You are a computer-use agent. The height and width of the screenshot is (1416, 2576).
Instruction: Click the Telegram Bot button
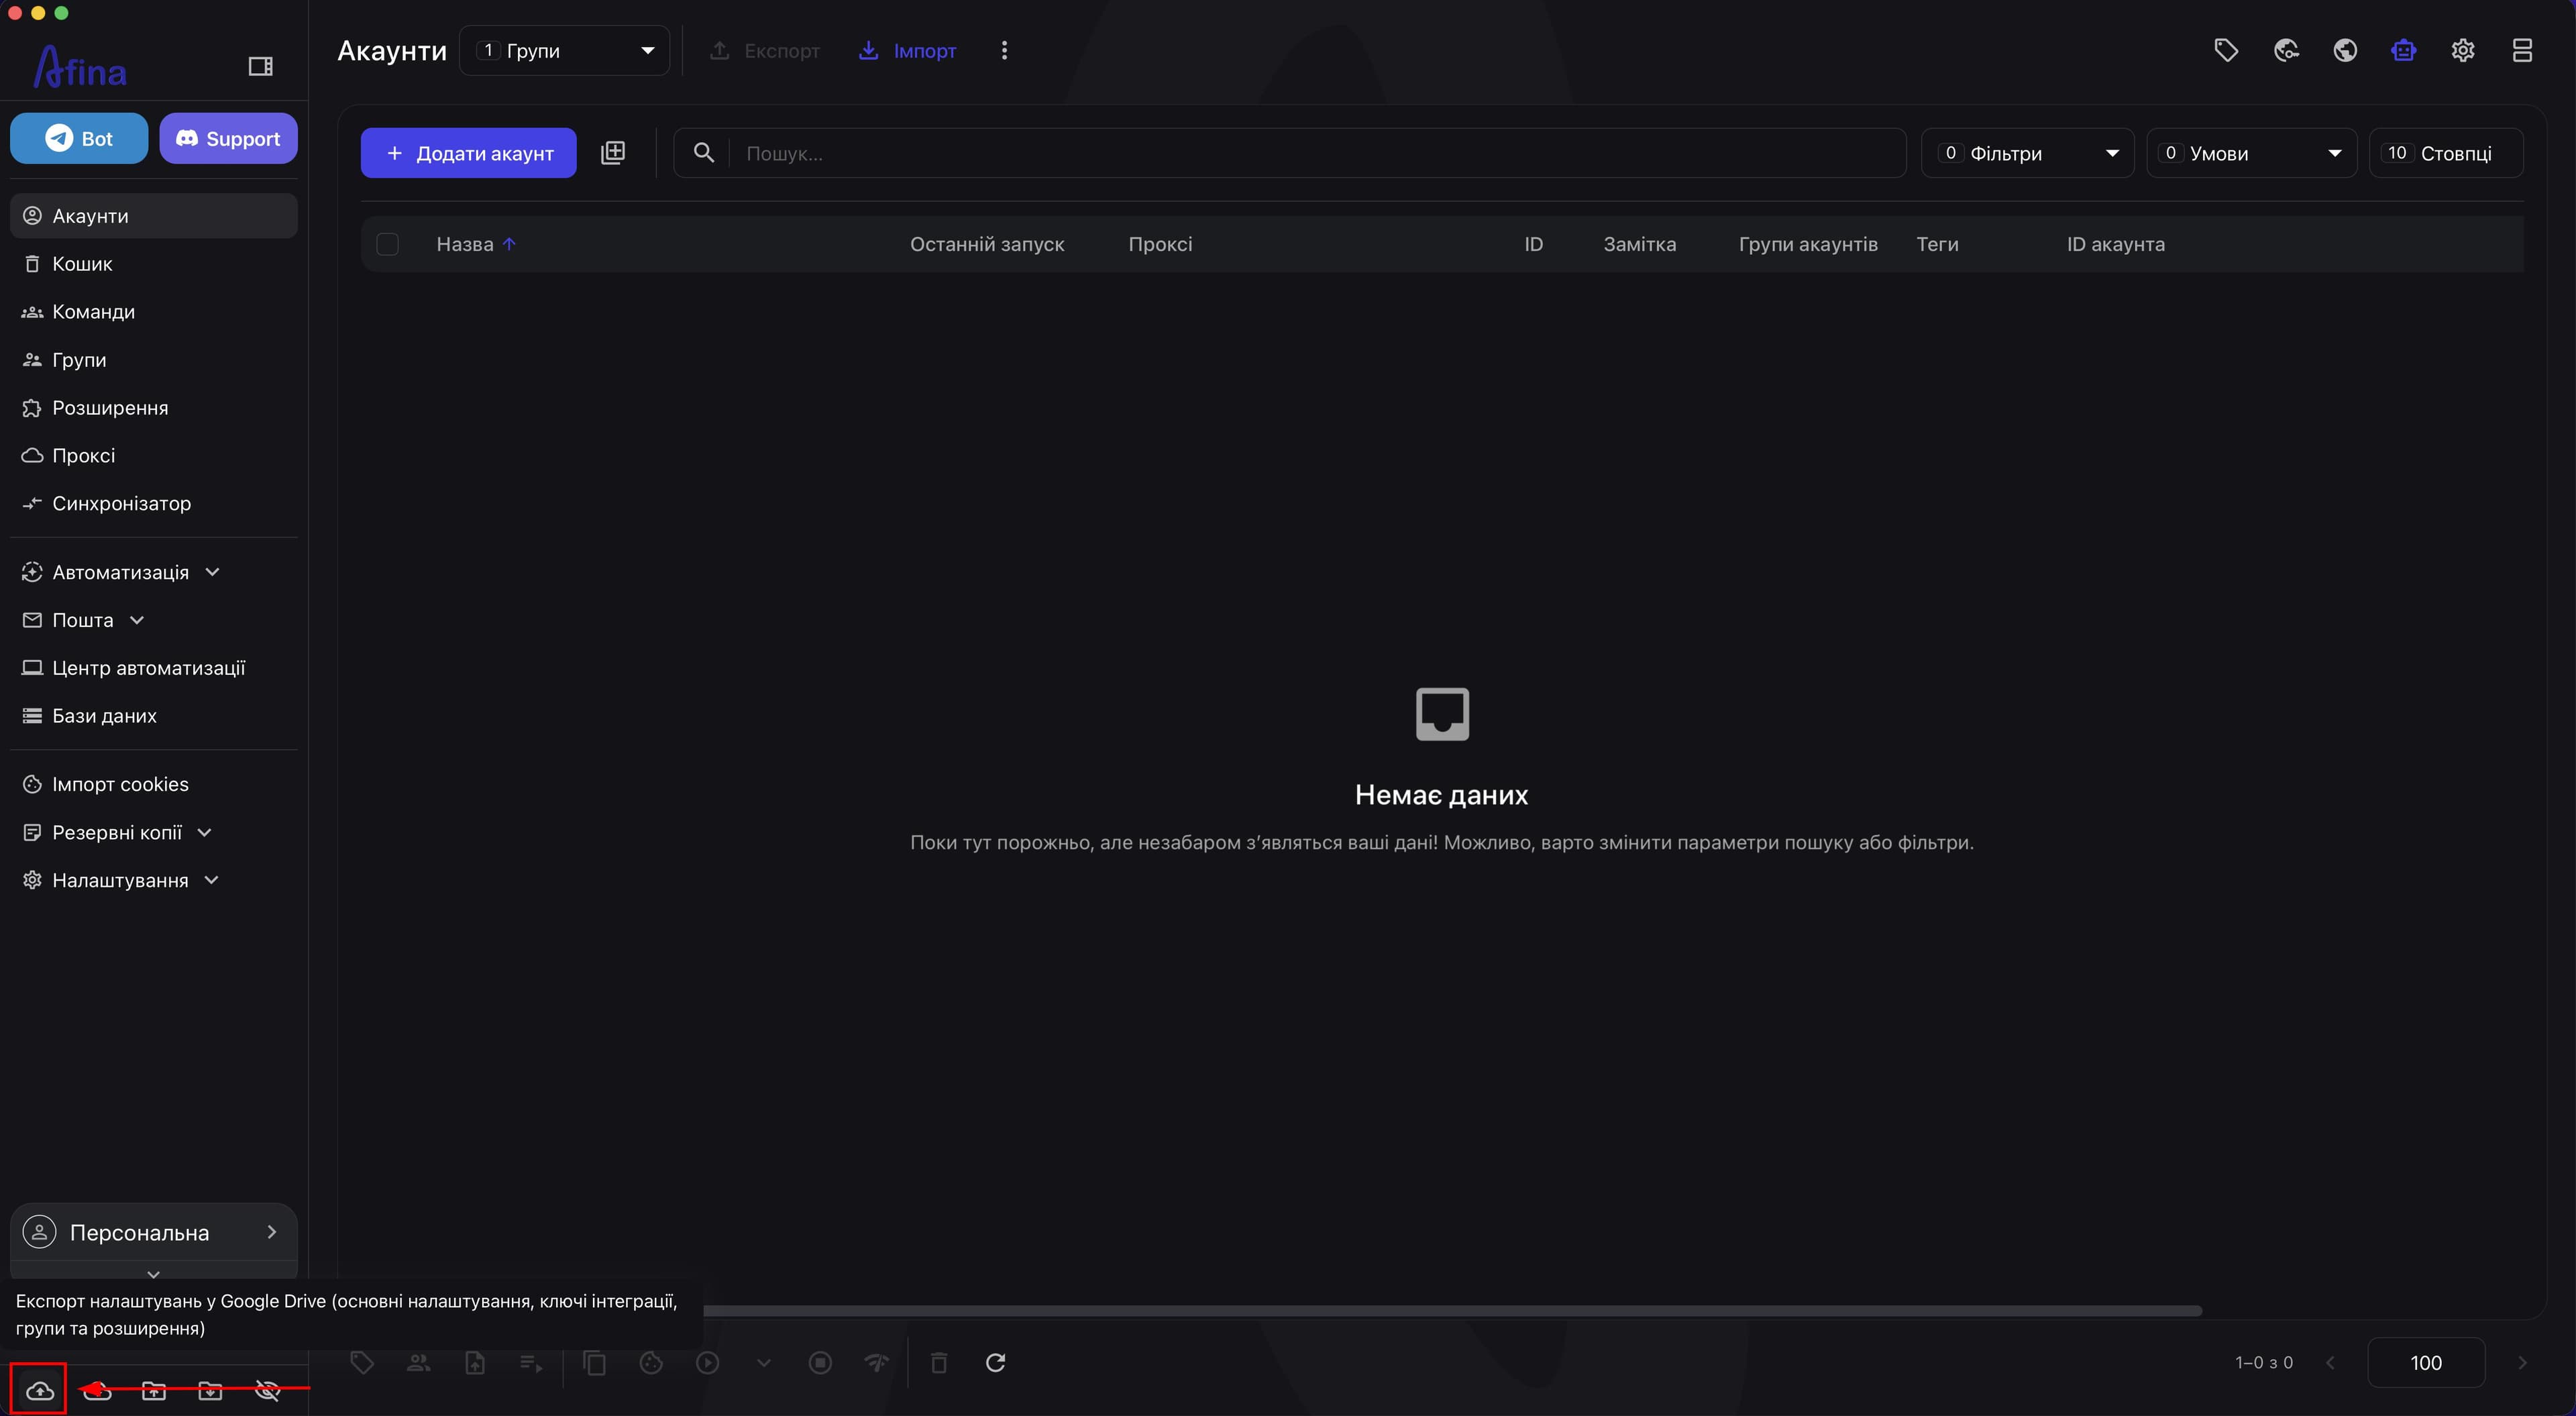pos(79,138)
